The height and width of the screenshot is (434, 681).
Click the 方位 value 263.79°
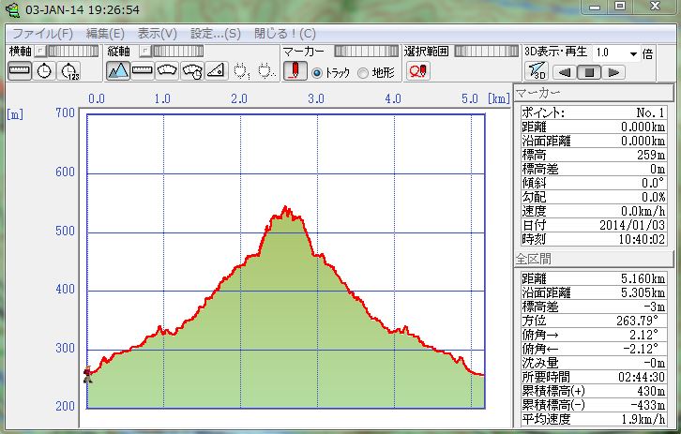pyautogui.click(x=638, y=321)
